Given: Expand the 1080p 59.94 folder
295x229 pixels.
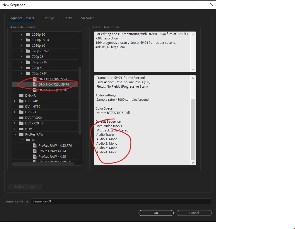Looking at the screenshot, I should [x=21, y=40].
